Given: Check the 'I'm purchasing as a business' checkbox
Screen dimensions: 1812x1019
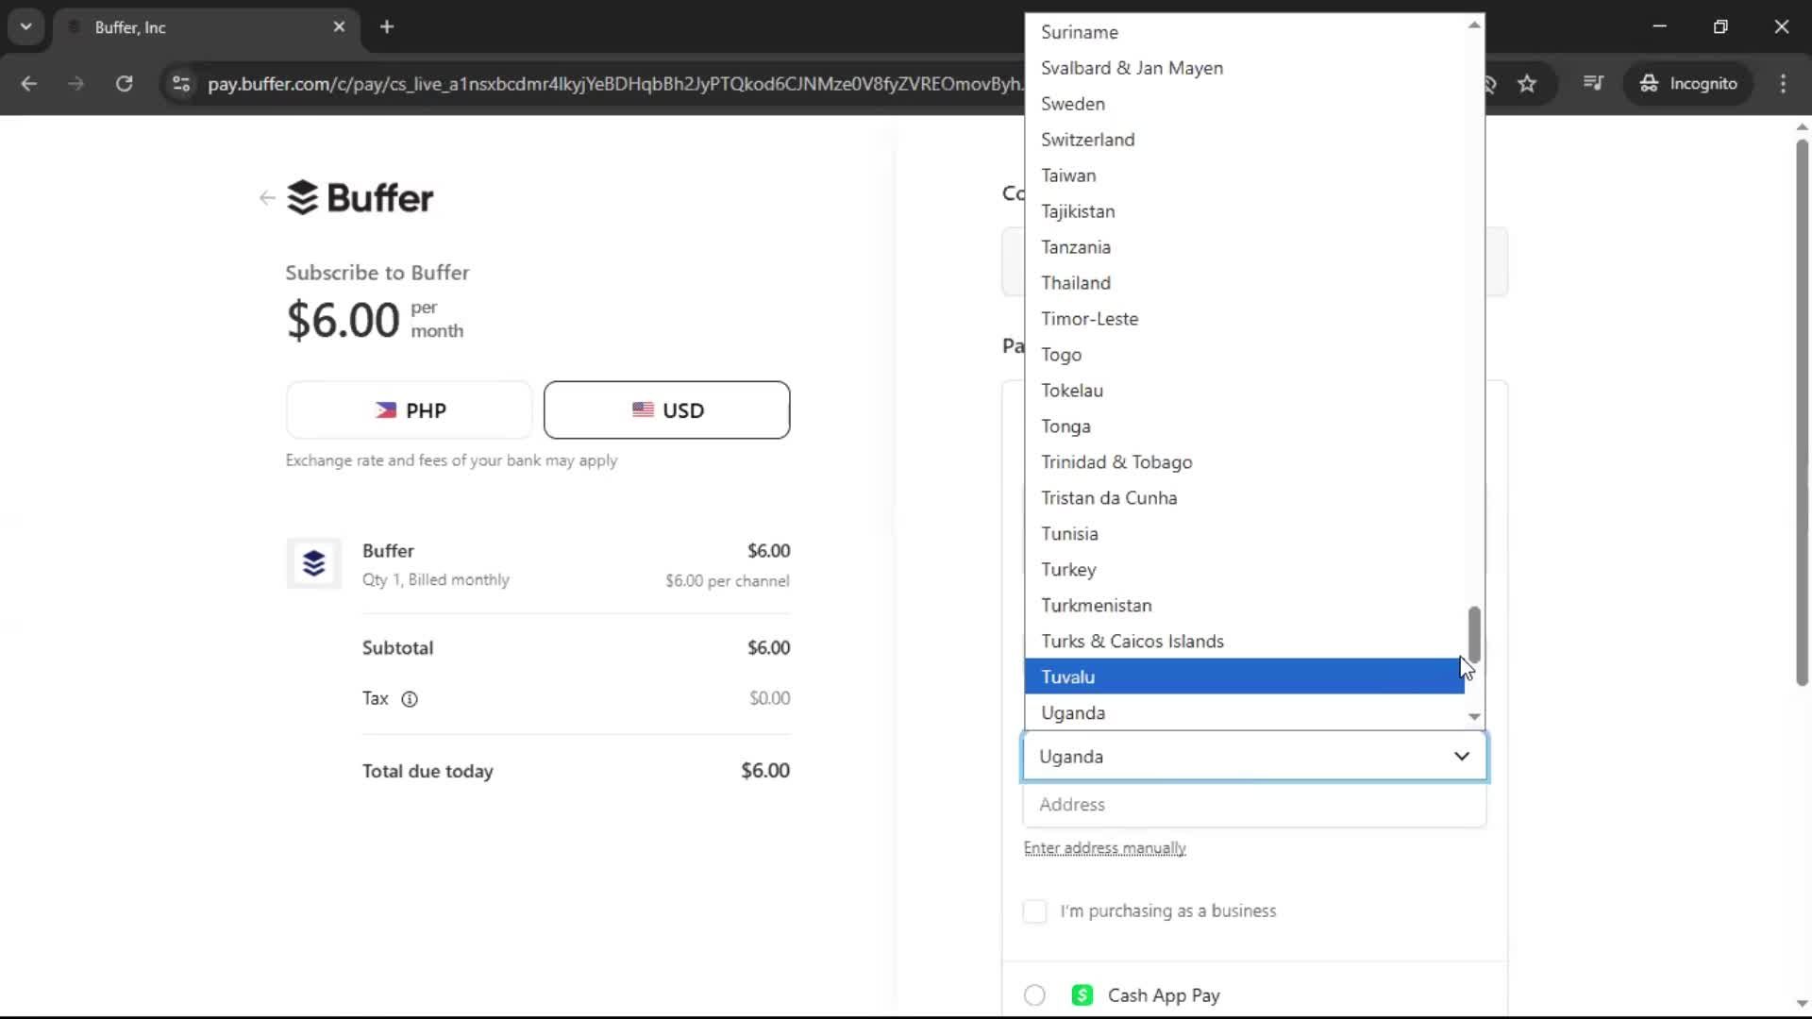Looking at the screenshot, I should pyautogui.click(x=1035, y=910).
